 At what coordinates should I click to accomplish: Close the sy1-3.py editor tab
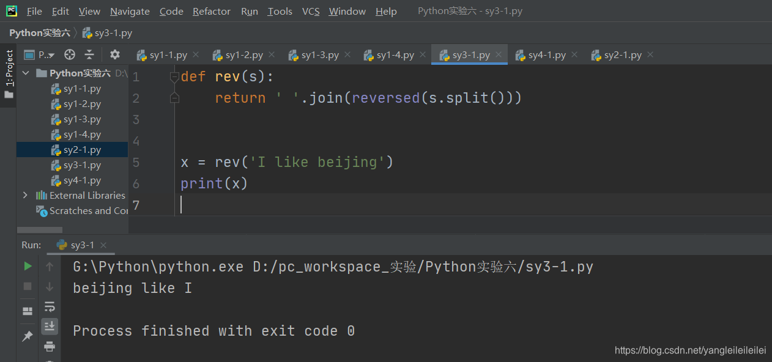(x=347, y=54)
